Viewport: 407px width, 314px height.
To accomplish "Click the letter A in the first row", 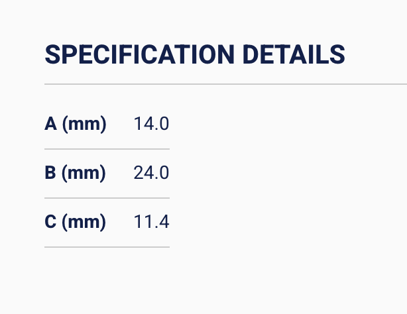I will [50, 124].
